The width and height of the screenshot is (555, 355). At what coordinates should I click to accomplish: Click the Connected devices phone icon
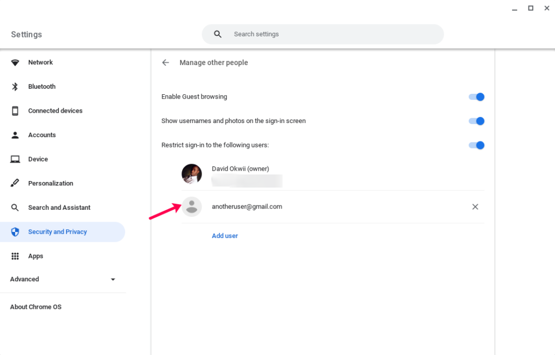click(15, 111)
